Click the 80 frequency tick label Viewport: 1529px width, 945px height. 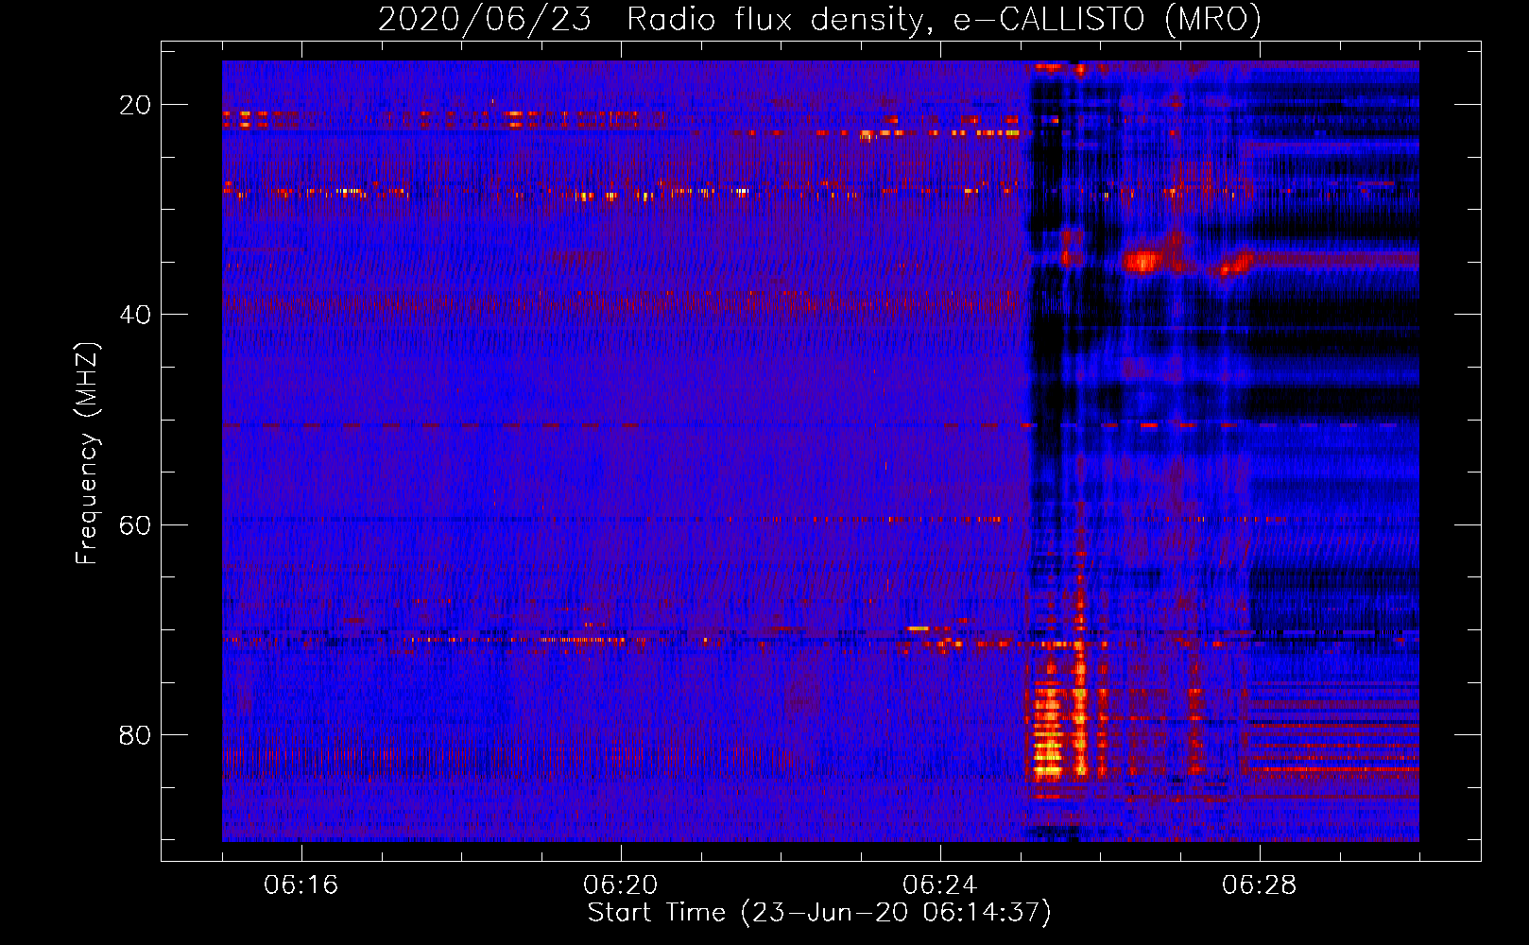pos(135,735)
